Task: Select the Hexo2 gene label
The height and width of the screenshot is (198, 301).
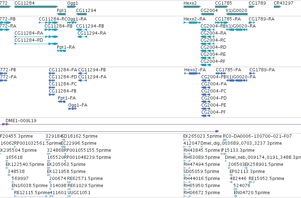Action: pos(190,3)
